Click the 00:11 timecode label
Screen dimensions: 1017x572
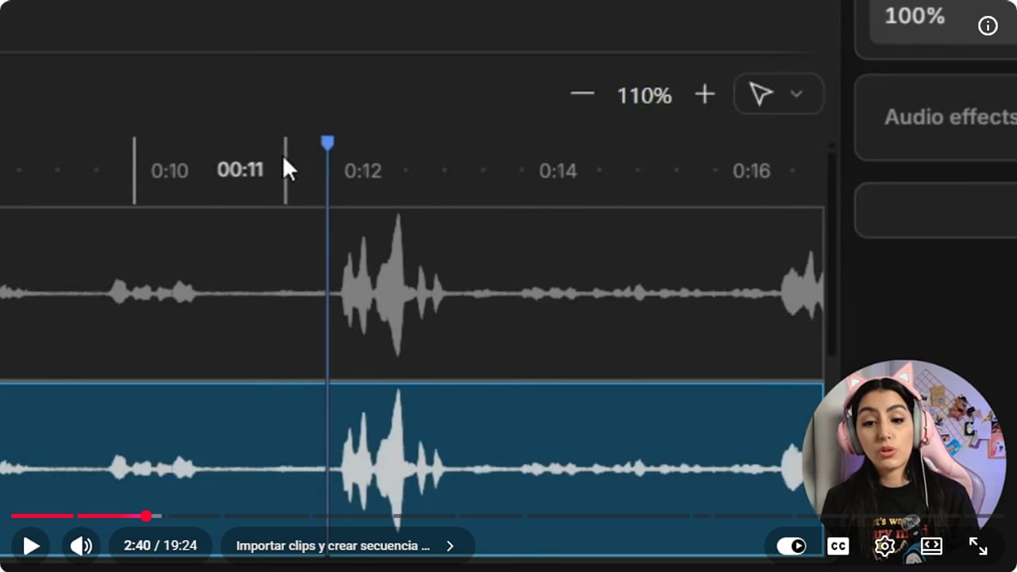(x=240, y=170)
